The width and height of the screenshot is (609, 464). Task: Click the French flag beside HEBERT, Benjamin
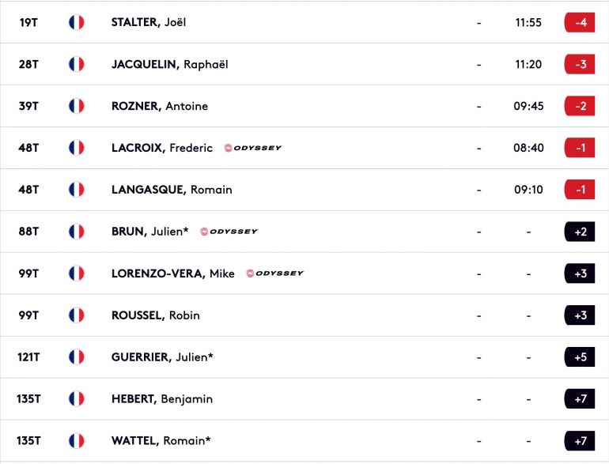[77, 398]
